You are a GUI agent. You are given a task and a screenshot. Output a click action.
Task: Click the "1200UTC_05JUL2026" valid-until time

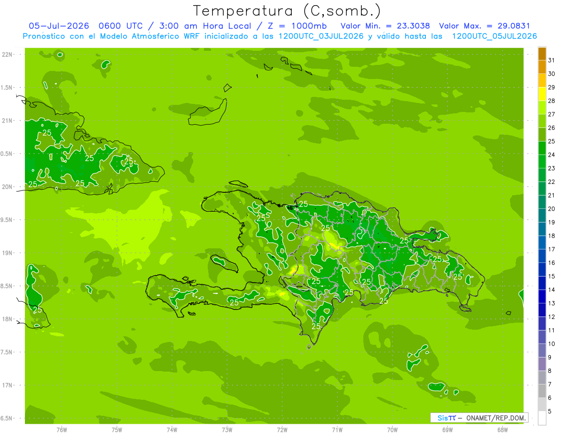click(494, 36)
